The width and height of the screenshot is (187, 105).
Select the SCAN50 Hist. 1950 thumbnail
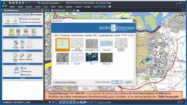(x=63, y=59)
